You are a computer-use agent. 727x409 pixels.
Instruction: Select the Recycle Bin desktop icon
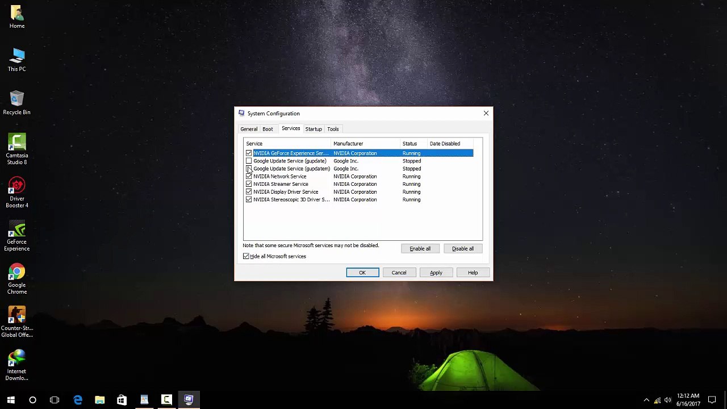pos(16,103)
